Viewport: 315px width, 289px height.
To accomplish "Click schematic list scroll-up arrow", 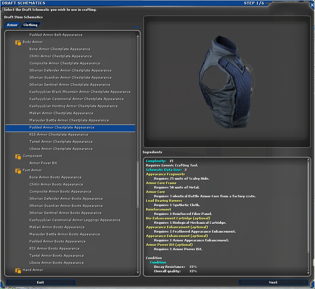I will click(138, 36).
